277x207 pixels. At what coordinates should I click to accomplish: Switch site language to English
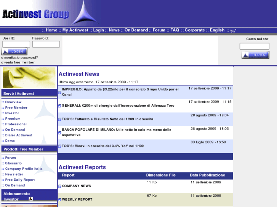click(x=217, y=30)
